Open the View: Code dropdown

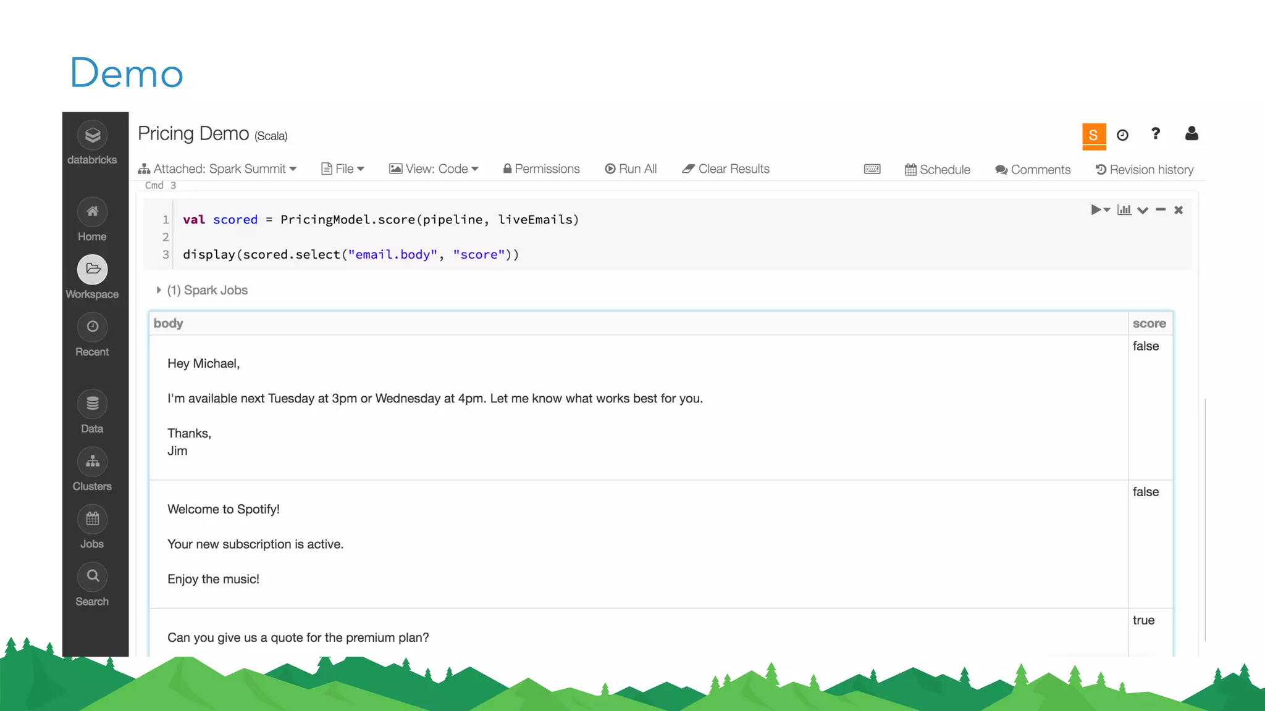434,169
